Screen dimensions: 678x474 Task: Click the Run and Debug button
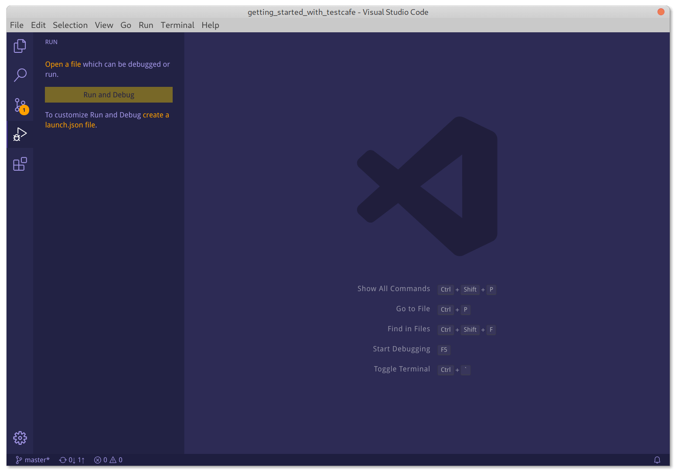[109, 95]
